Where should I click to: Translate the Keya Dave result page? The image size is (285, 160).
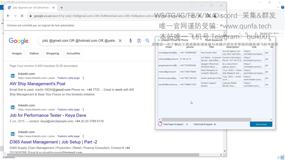68,110
